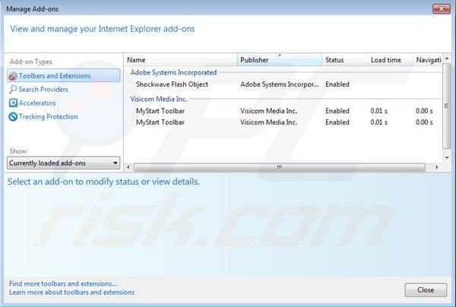The width and height of the screenshot is (456, 307).
Task: Click Enabled status of Shockwave Flash Object
Action: point(337,84)
